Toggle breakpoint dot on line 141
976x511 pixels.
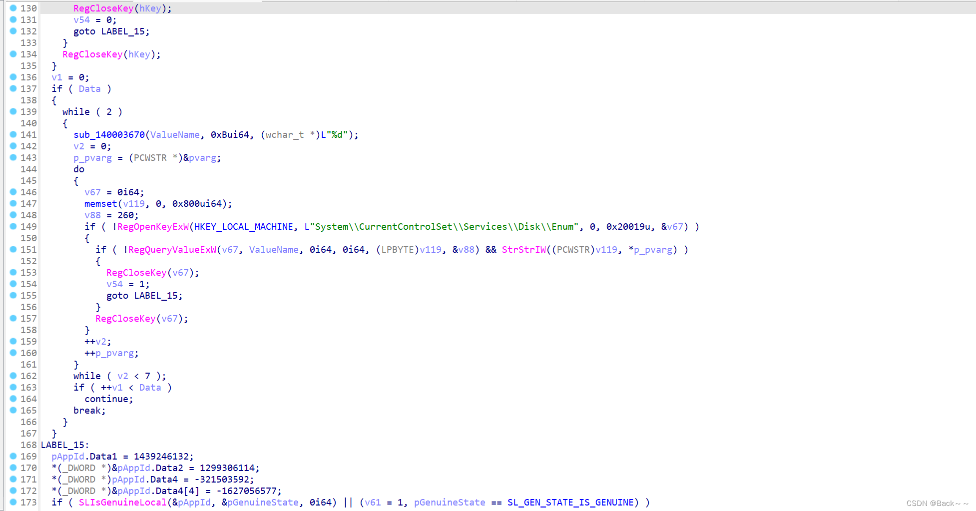(13, 134)
